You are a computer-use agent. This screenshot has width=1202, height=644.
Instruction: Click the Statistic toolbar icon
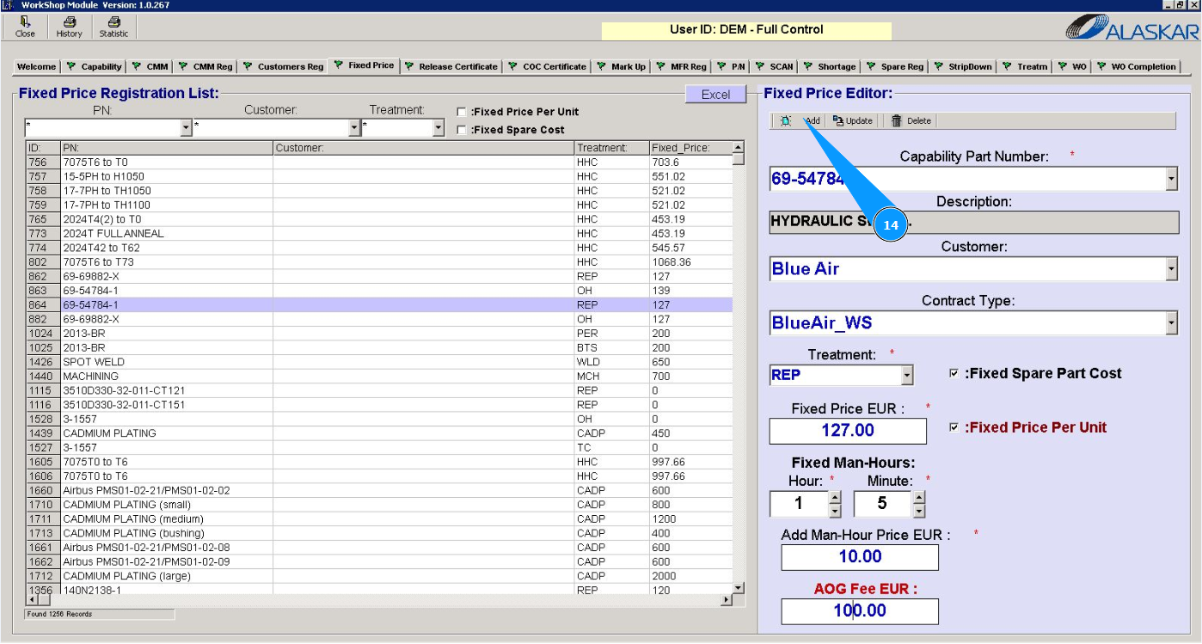(113, 22)
